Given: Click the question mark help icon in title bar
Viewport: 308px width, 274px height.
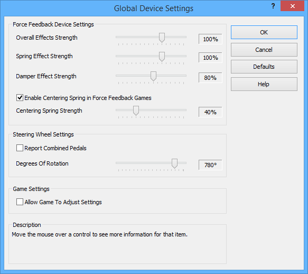Looking at the screenshot, I should (x=273, y=6).
